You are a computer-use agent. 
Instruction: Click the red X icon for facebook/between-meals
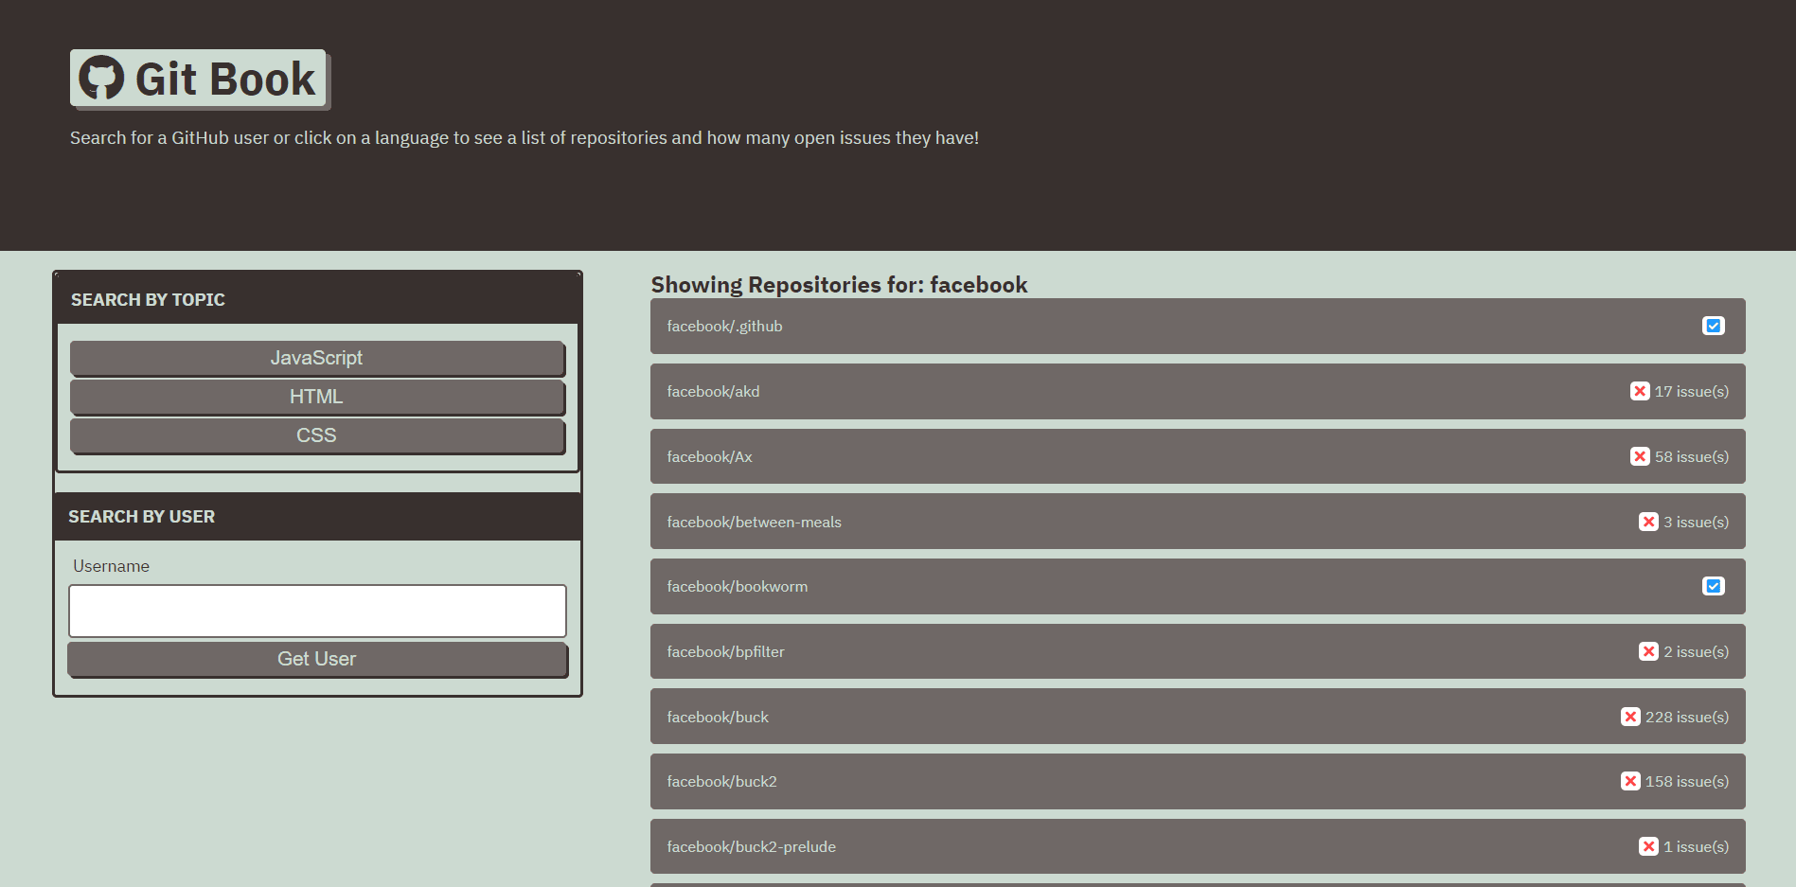coord(1648,522)
